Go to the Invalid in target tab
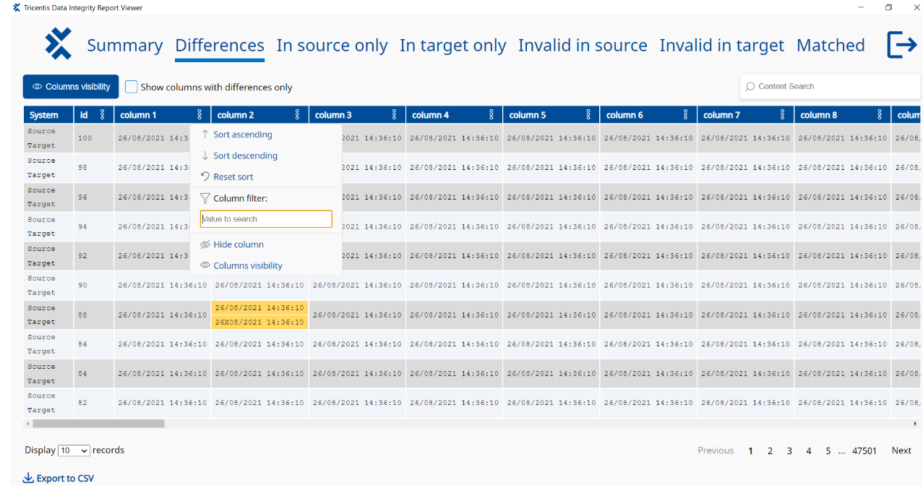Viewport: 923px width, 486px height. (722, 45)
